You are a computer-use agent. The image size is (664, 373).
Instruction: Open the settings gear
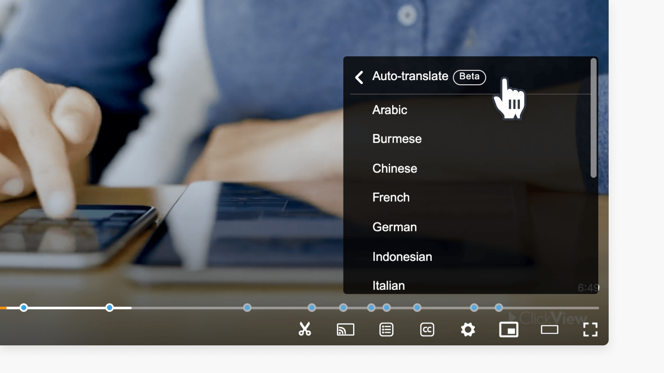point(468,329)
